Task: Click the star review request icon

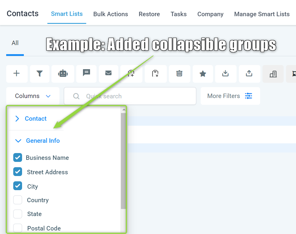Action: point(203,74)
